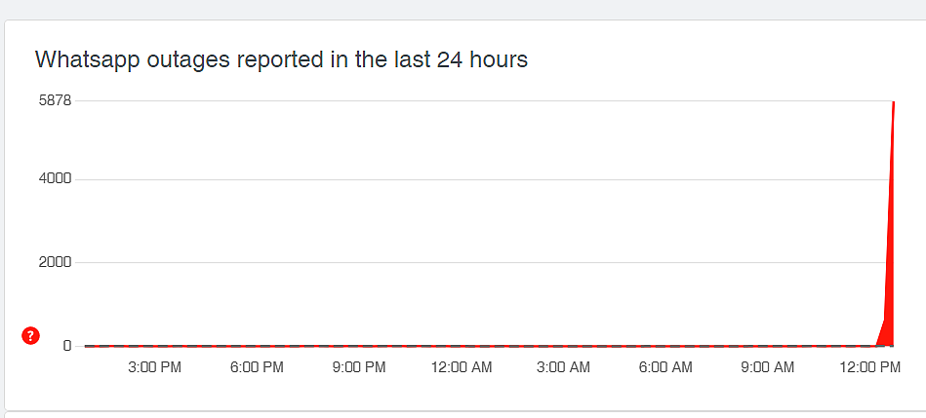
Task: Click the small red shoulder at spike base
Action: click(880, 338)
